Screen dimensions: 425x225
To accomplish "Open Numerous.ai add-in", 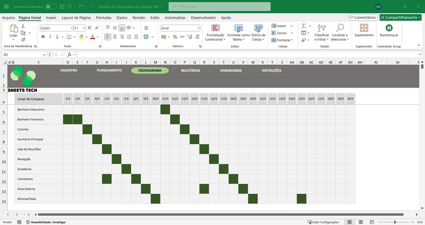I will pyautogui.click(x=389, y=30).
